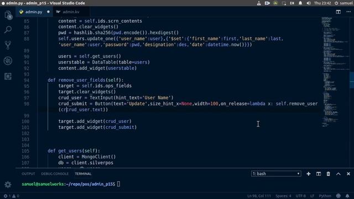Open the DEBUG CONSOLE panel tab
This screenshot has height=199, width=354.
point(55,174)
